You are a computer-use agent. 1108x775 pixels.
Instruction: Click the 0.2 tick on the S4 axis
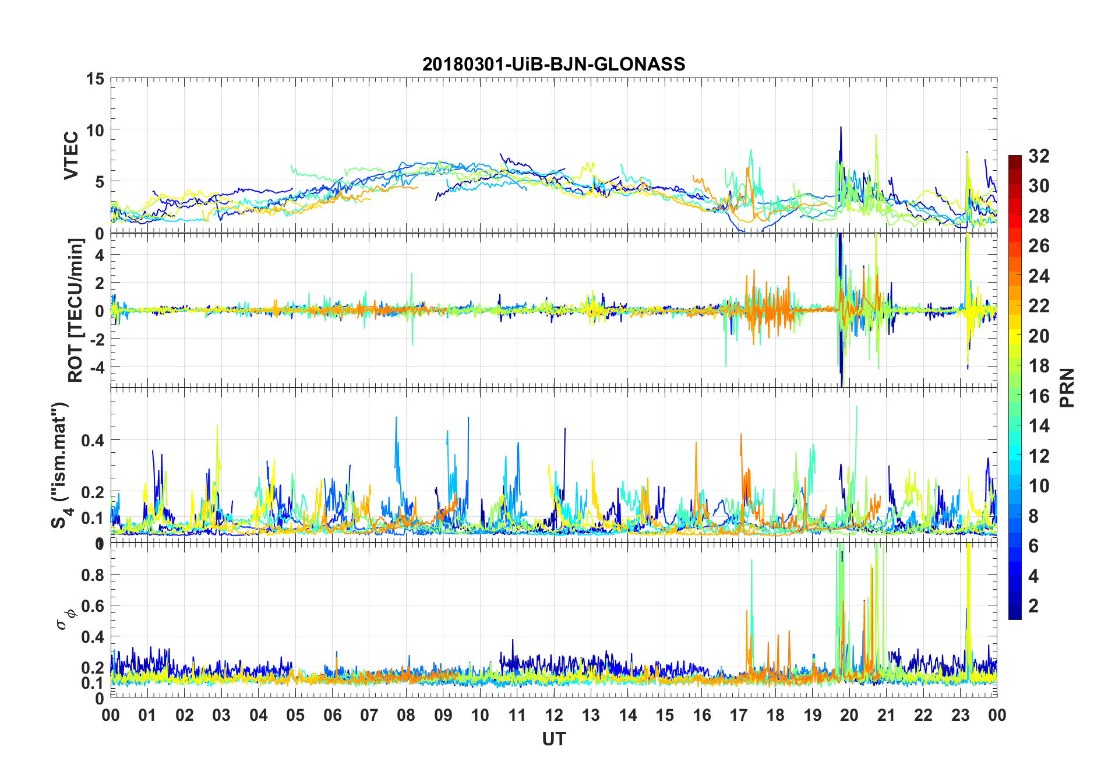click(93, 492)
